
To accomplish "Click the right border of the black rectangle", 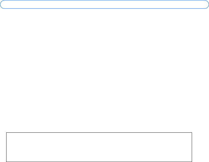I will [x=192, y=147].
